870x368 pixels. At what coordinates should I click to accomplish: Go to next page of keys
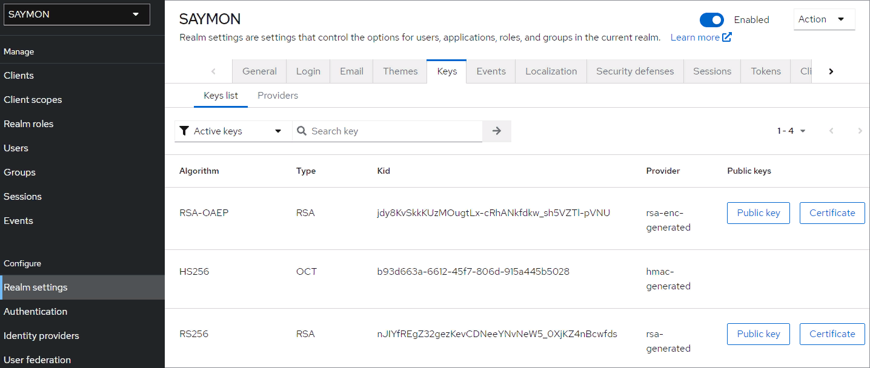[860, 131]
